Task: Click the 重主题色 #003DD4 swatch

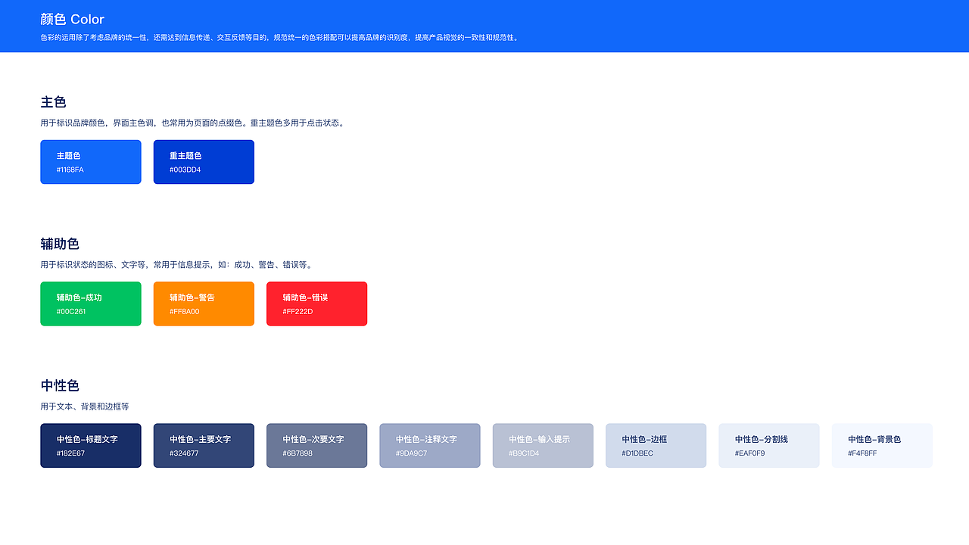Action: tap(204, 162)
